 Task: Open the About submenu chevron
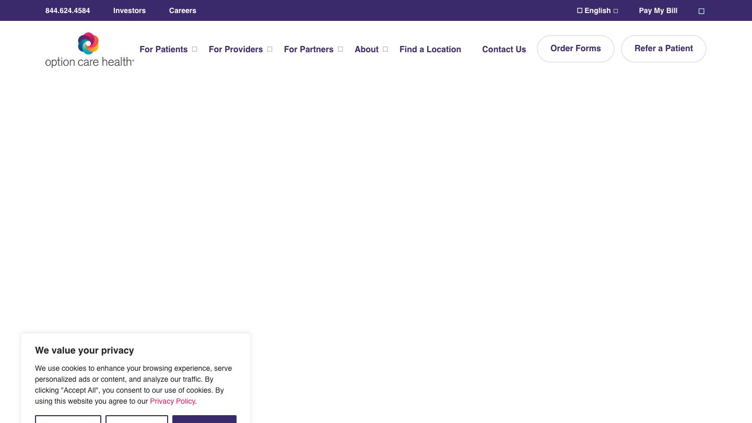pos(385,49)
